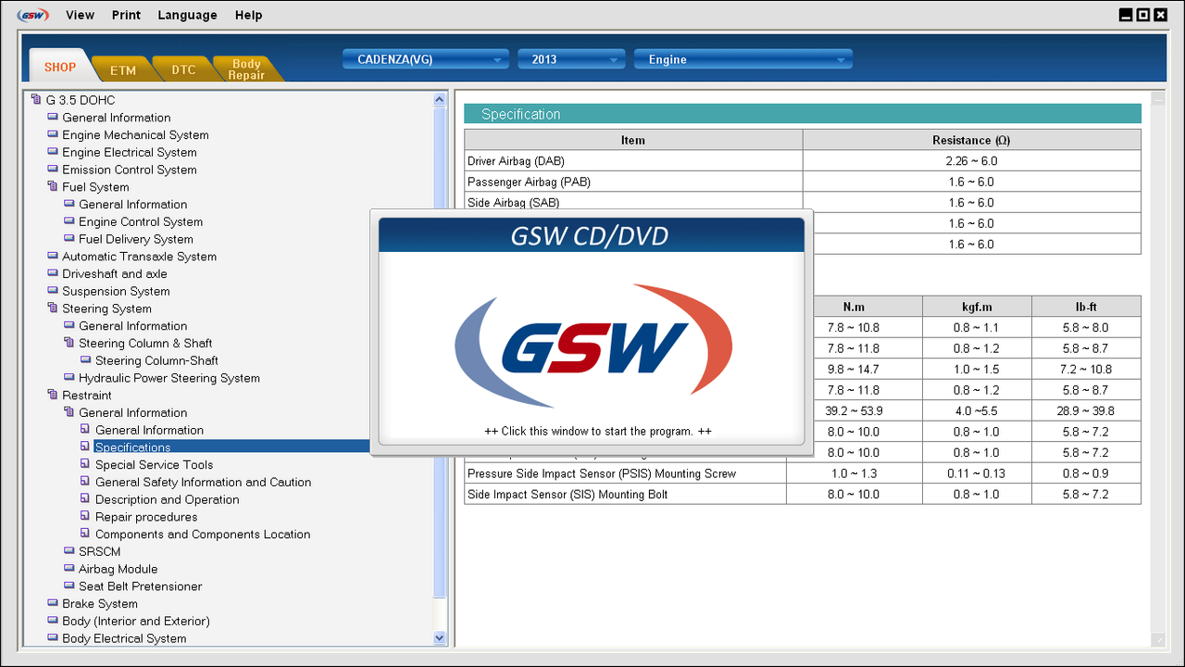This screenshot has height=667, width=1185.
Task: Collapse the Fuel System node icon
Action: (x=53, y=187)
